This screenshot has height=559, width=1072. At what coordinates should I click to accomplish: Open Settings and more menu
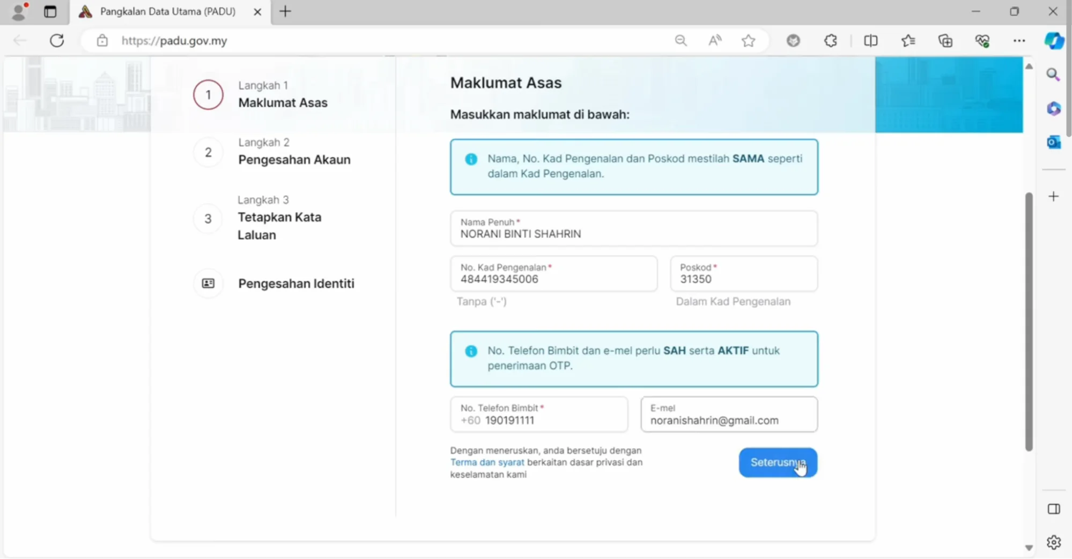pyautogui.click(x=1019, y=41)
